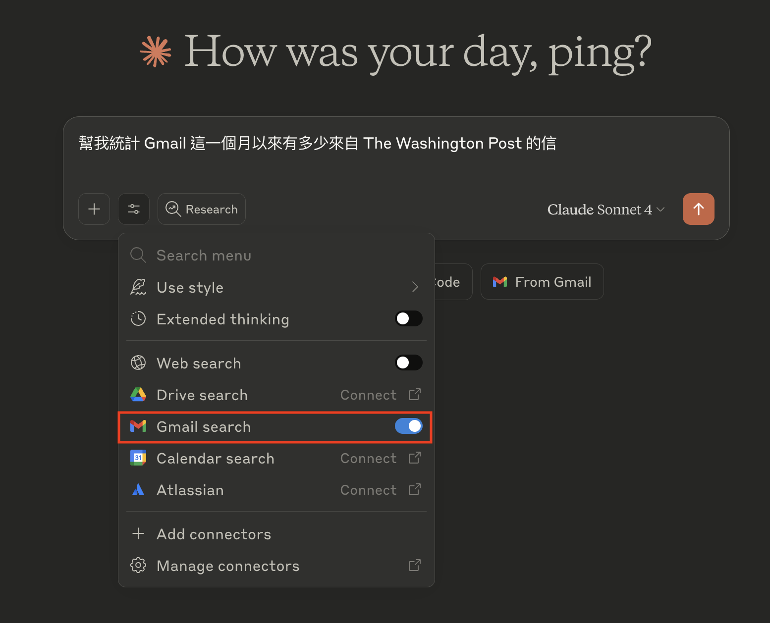Send the message with the arrow button
The width and height of the screenshot is (770, 623).
click(698, 209)
